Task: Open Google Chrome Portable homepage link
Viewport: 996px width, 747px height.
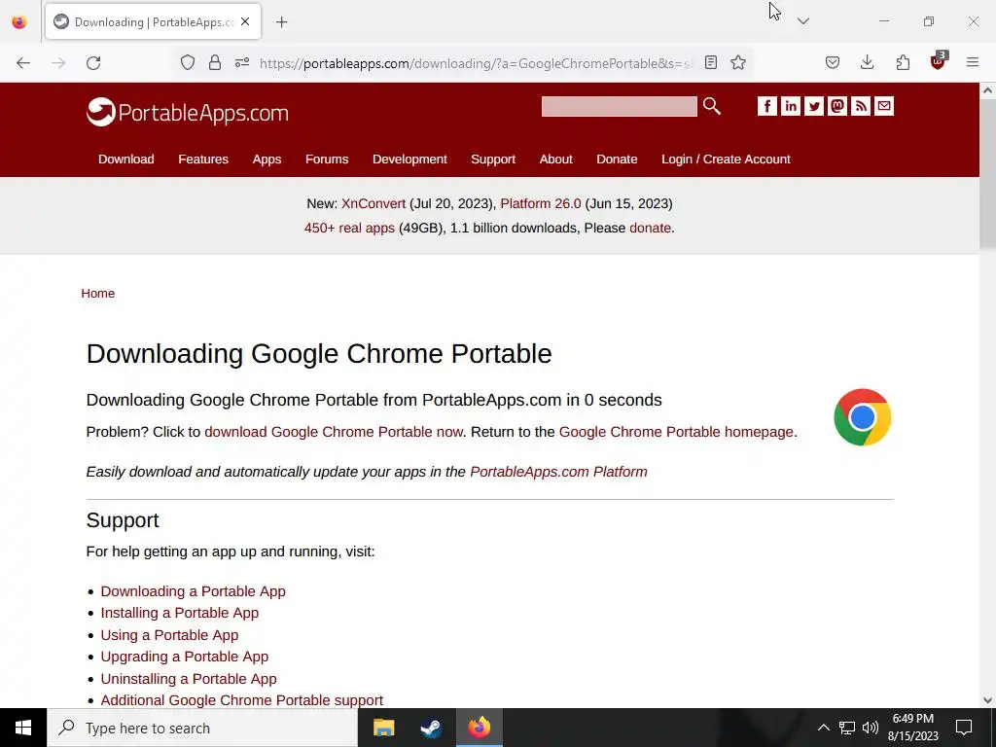Action: tap(677, 432)
